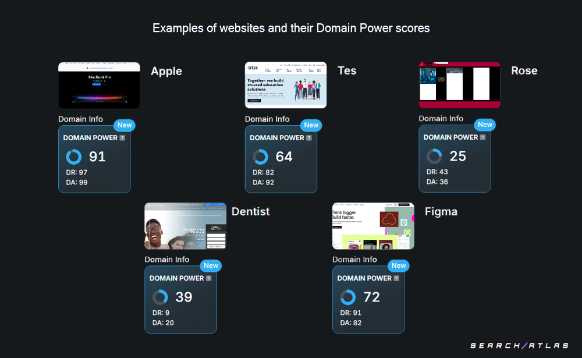Screen dimensions: 582x358
Task: Click the New badge on Apple's card
Action: pyautogui.click(x=125, y=125)
